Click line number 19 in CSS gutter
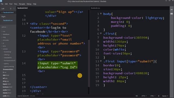This screenshot has width=174, height=98. pos(97,85)
